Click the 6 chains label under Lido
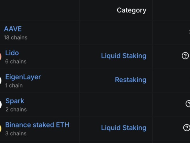Image resolution: width=190 pixels, height=143 pixels. click(x=16, y=62)
